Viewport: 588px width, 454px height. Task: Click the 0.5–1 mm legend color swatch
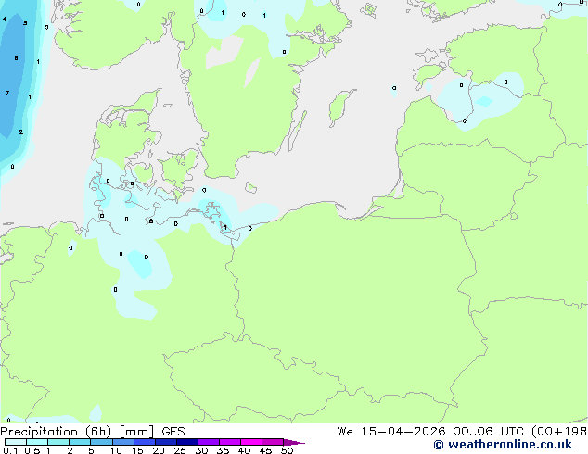pyautogui.click(x=37, y=442)
